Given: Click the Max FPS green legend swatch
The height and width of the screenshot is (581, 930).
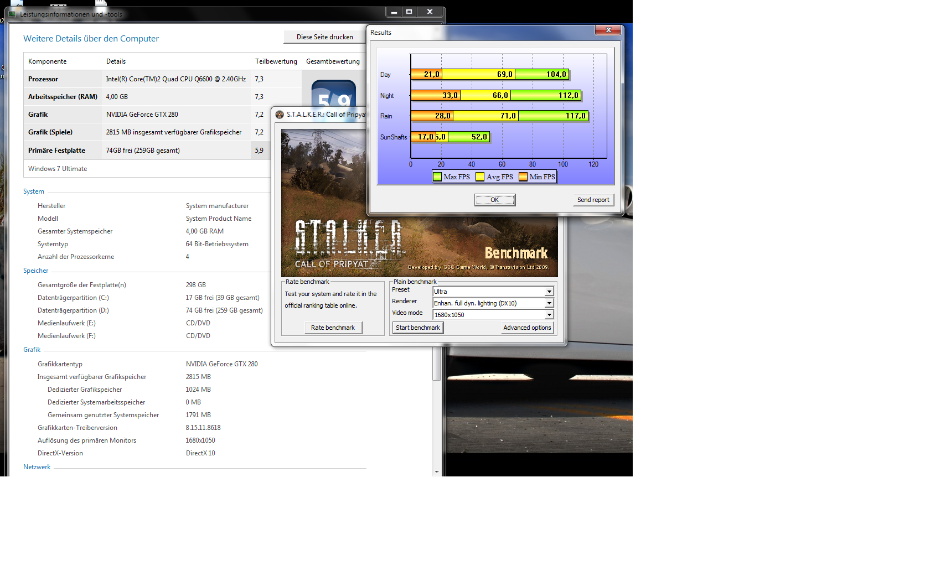Looking at the screenshot, I should click(437, 177).
